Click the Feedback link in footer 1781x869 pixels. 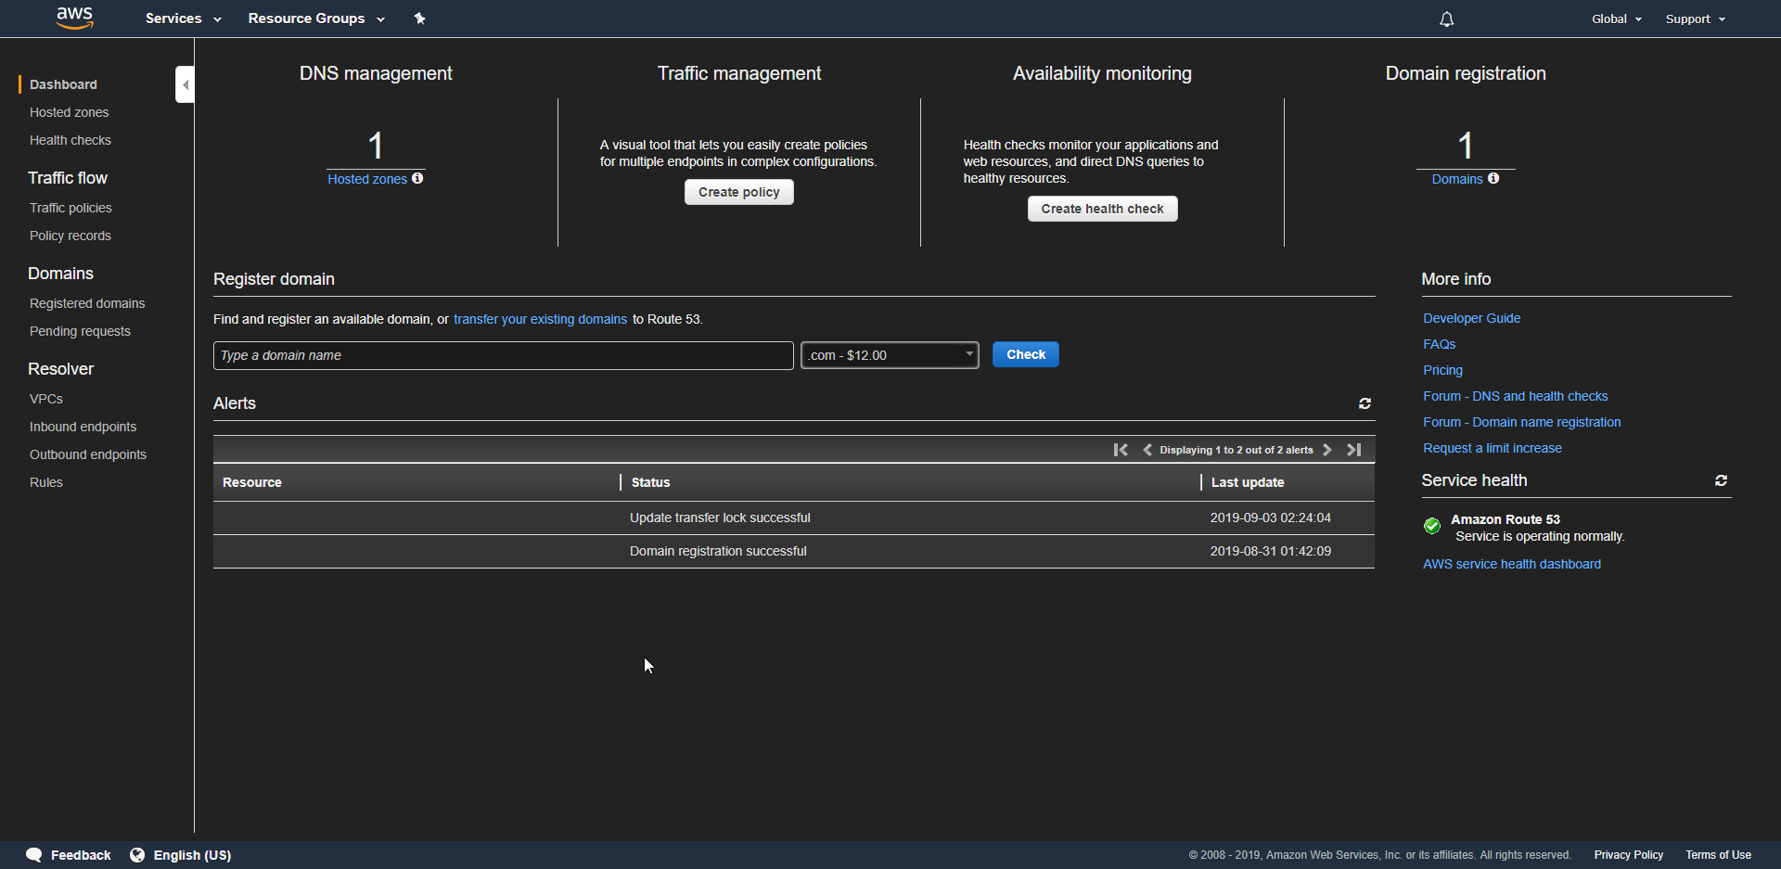pyautogui.click(x=81, y=855)
